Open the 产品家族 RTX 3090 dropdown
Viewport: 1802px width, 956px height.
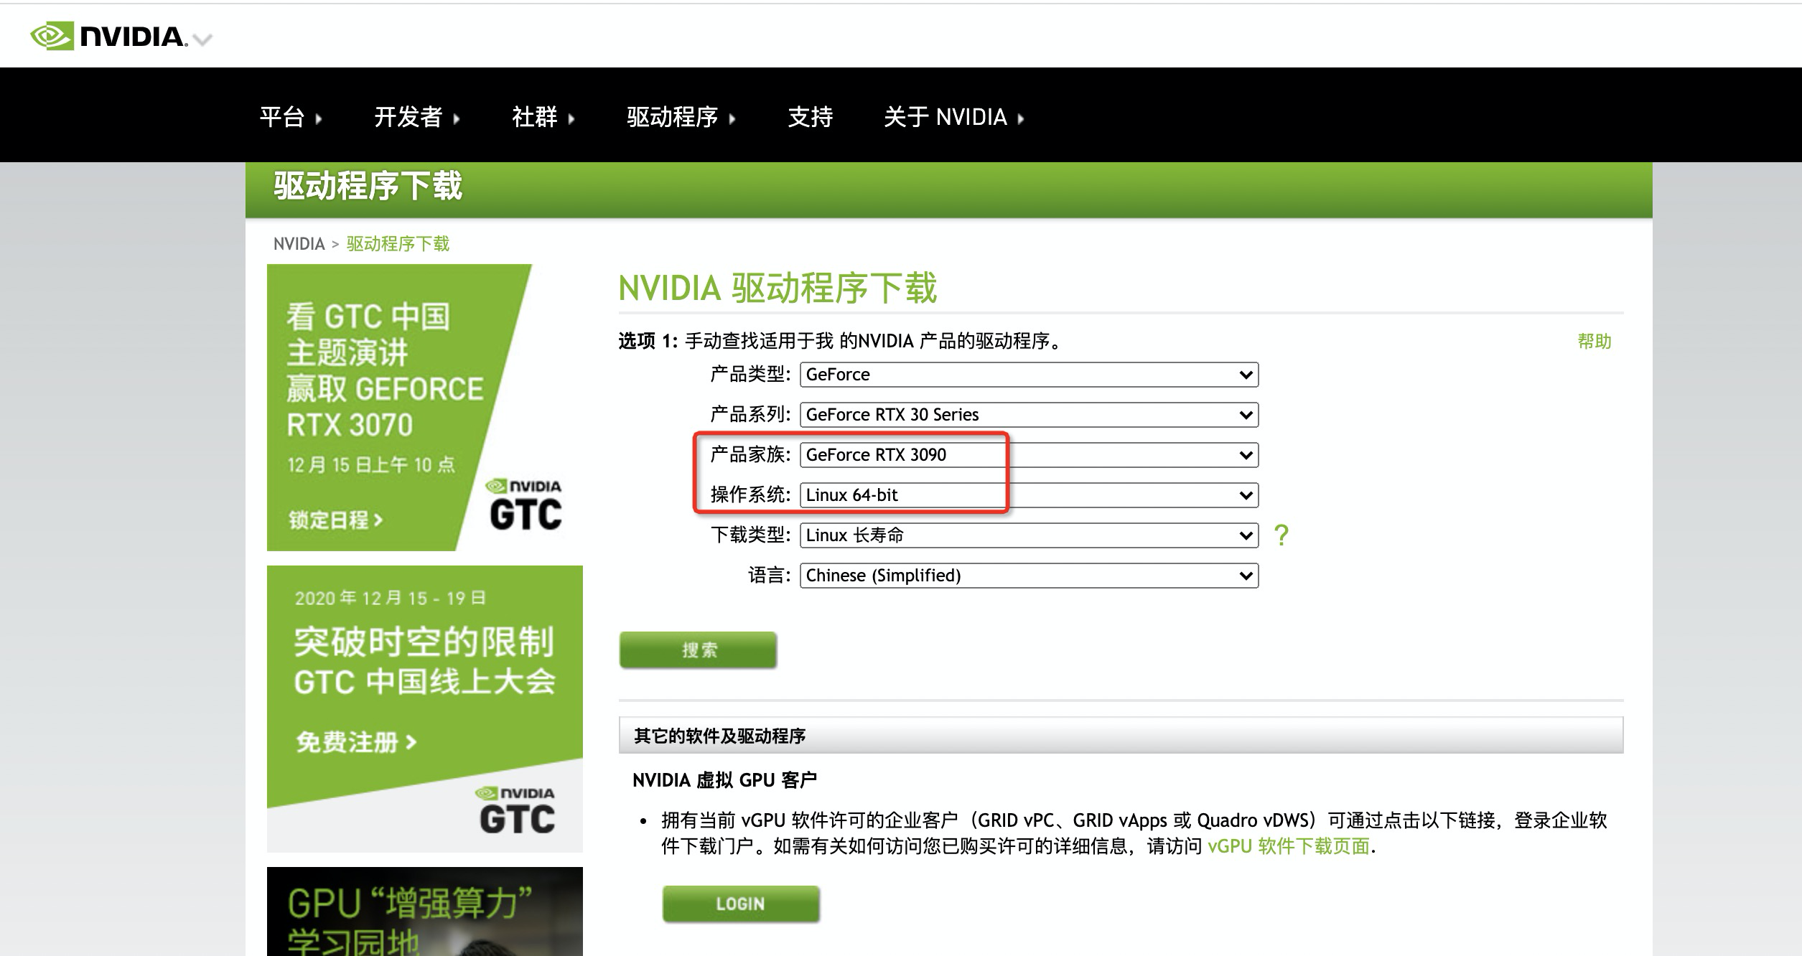click(x=1029, y=455)
